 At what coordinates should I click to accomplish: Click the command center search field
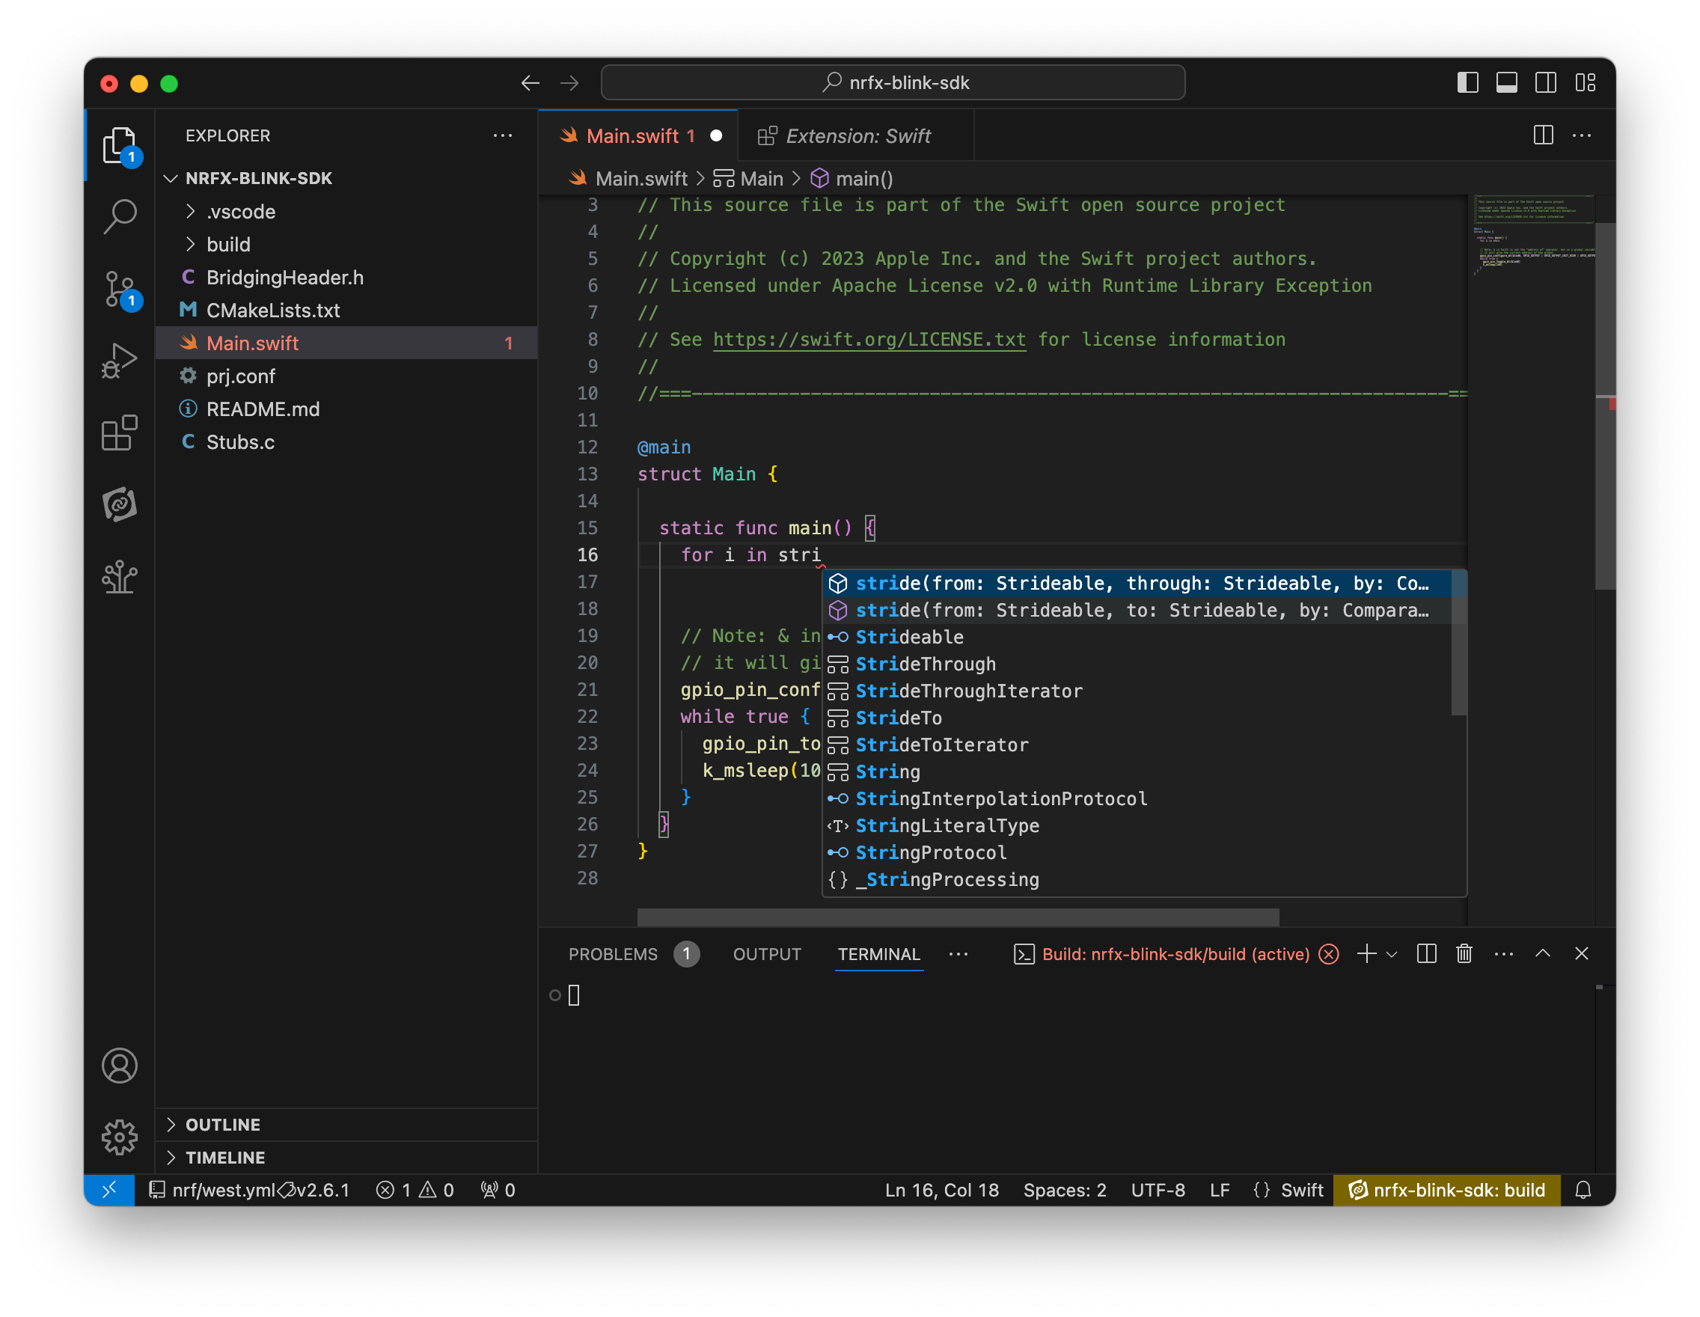click(893, 82)
